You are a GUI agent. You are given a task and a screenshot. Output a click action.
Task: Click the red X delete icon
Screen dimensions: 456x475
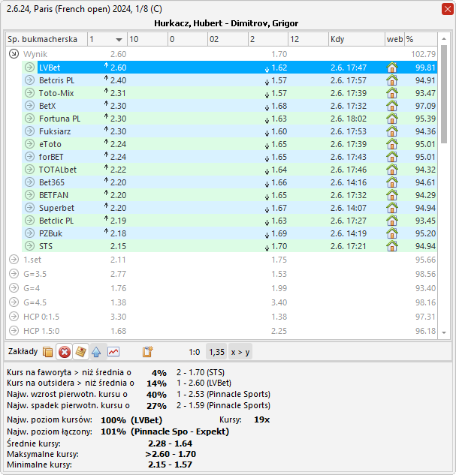pyautogui.click(x=65, y=351)
